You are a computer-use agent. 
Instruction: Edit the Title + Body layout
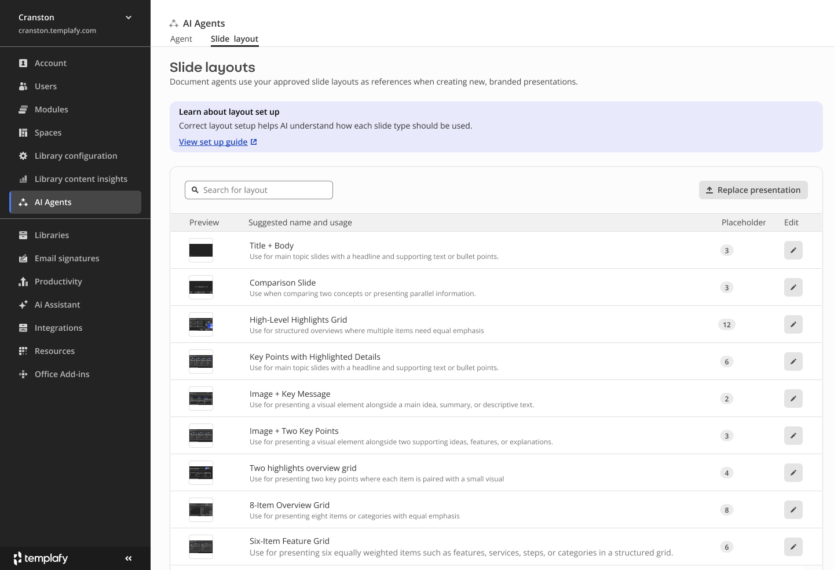click(793, 250)
